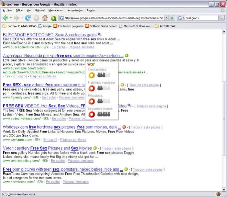
Task: Open the Forward button history dropdown arrow
Action: point(22,18)
